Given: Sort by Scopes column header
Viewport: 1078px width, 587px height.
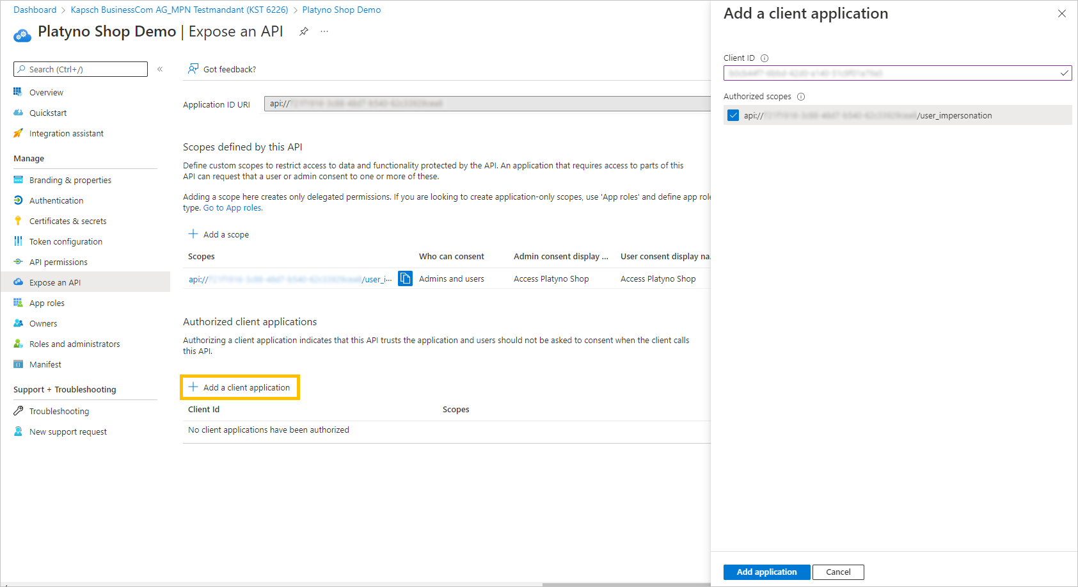Looking at the screenshot, I should 202,256.
